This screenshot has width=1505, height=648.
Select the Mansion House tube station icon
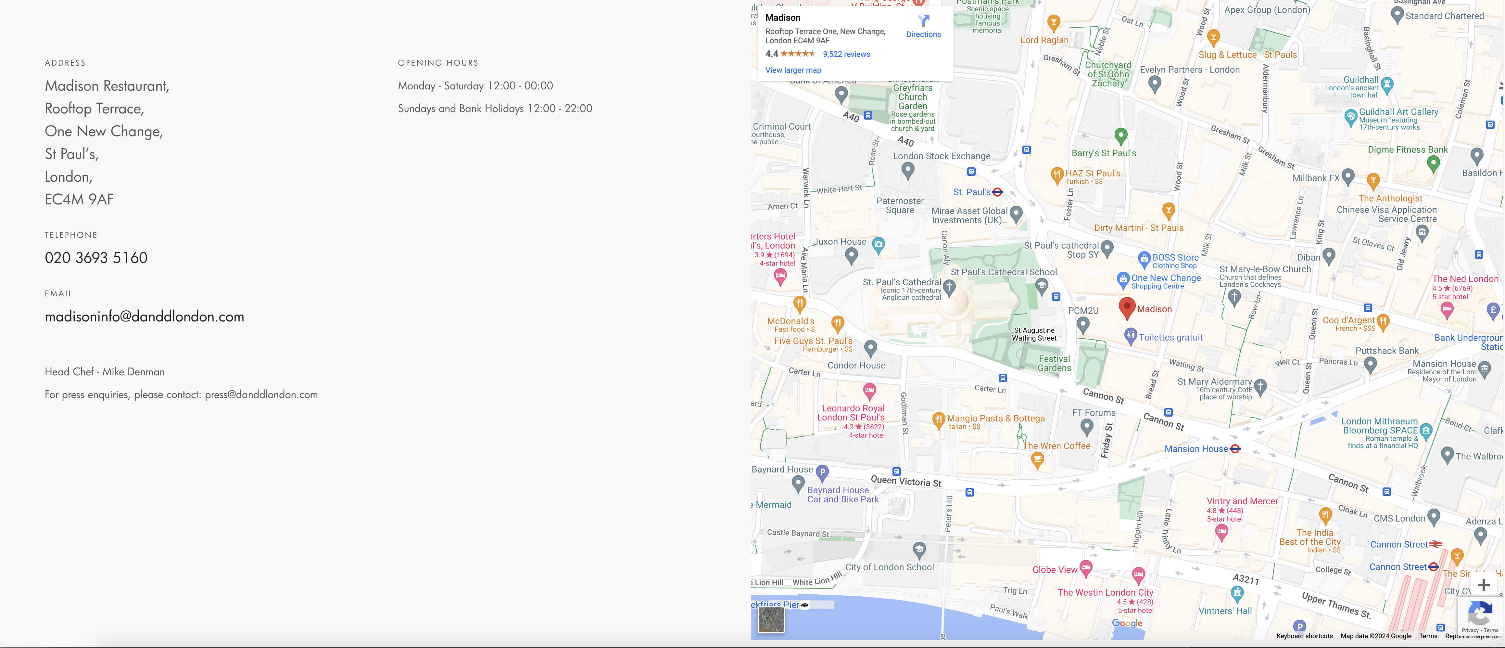[x=1234, y=449]
